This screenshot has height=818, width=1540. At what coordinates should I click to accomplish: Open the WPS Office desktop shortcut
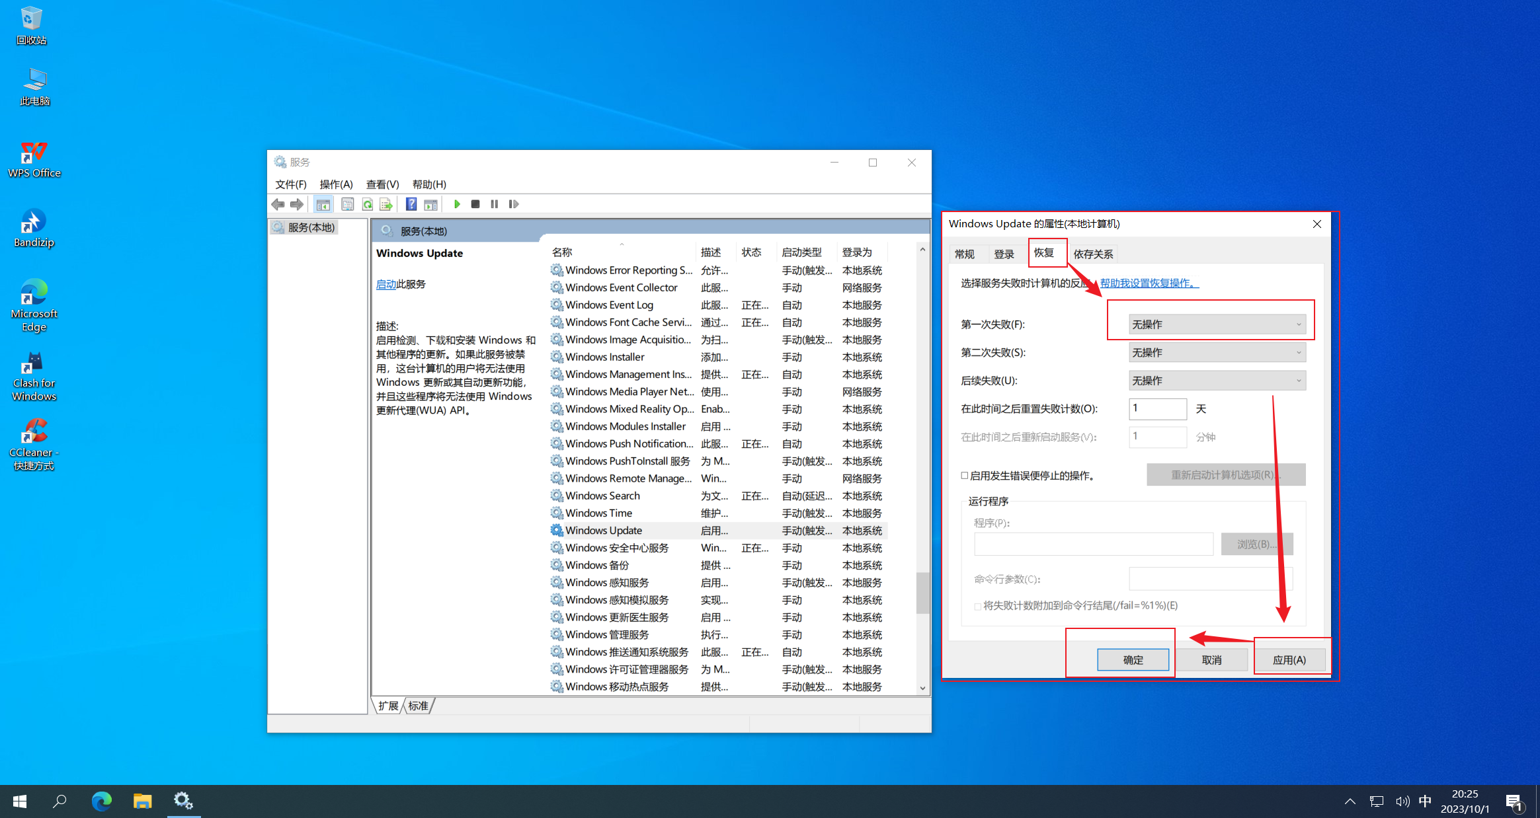34,159
